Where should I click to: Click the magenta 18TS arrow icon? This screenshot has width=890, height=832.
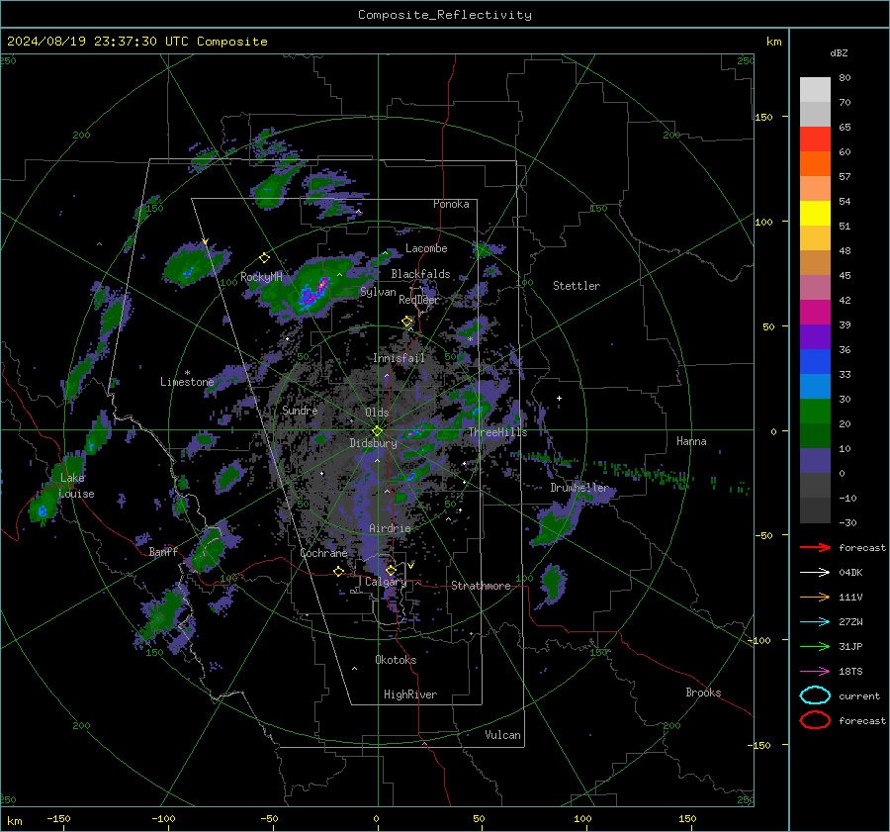pos(815,671)
